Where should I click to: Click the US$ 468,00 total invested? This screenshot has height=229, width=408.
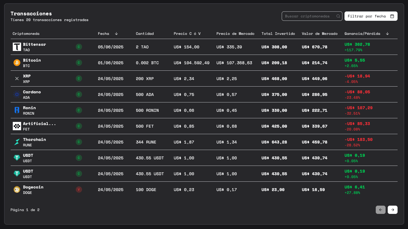coord(274,79)
